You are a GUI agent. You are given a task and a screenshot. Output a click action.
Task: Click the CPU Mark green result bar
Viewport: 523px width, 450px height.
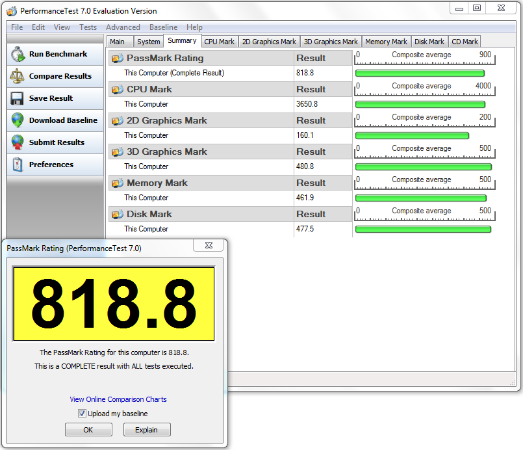click(x=420, y=105)
